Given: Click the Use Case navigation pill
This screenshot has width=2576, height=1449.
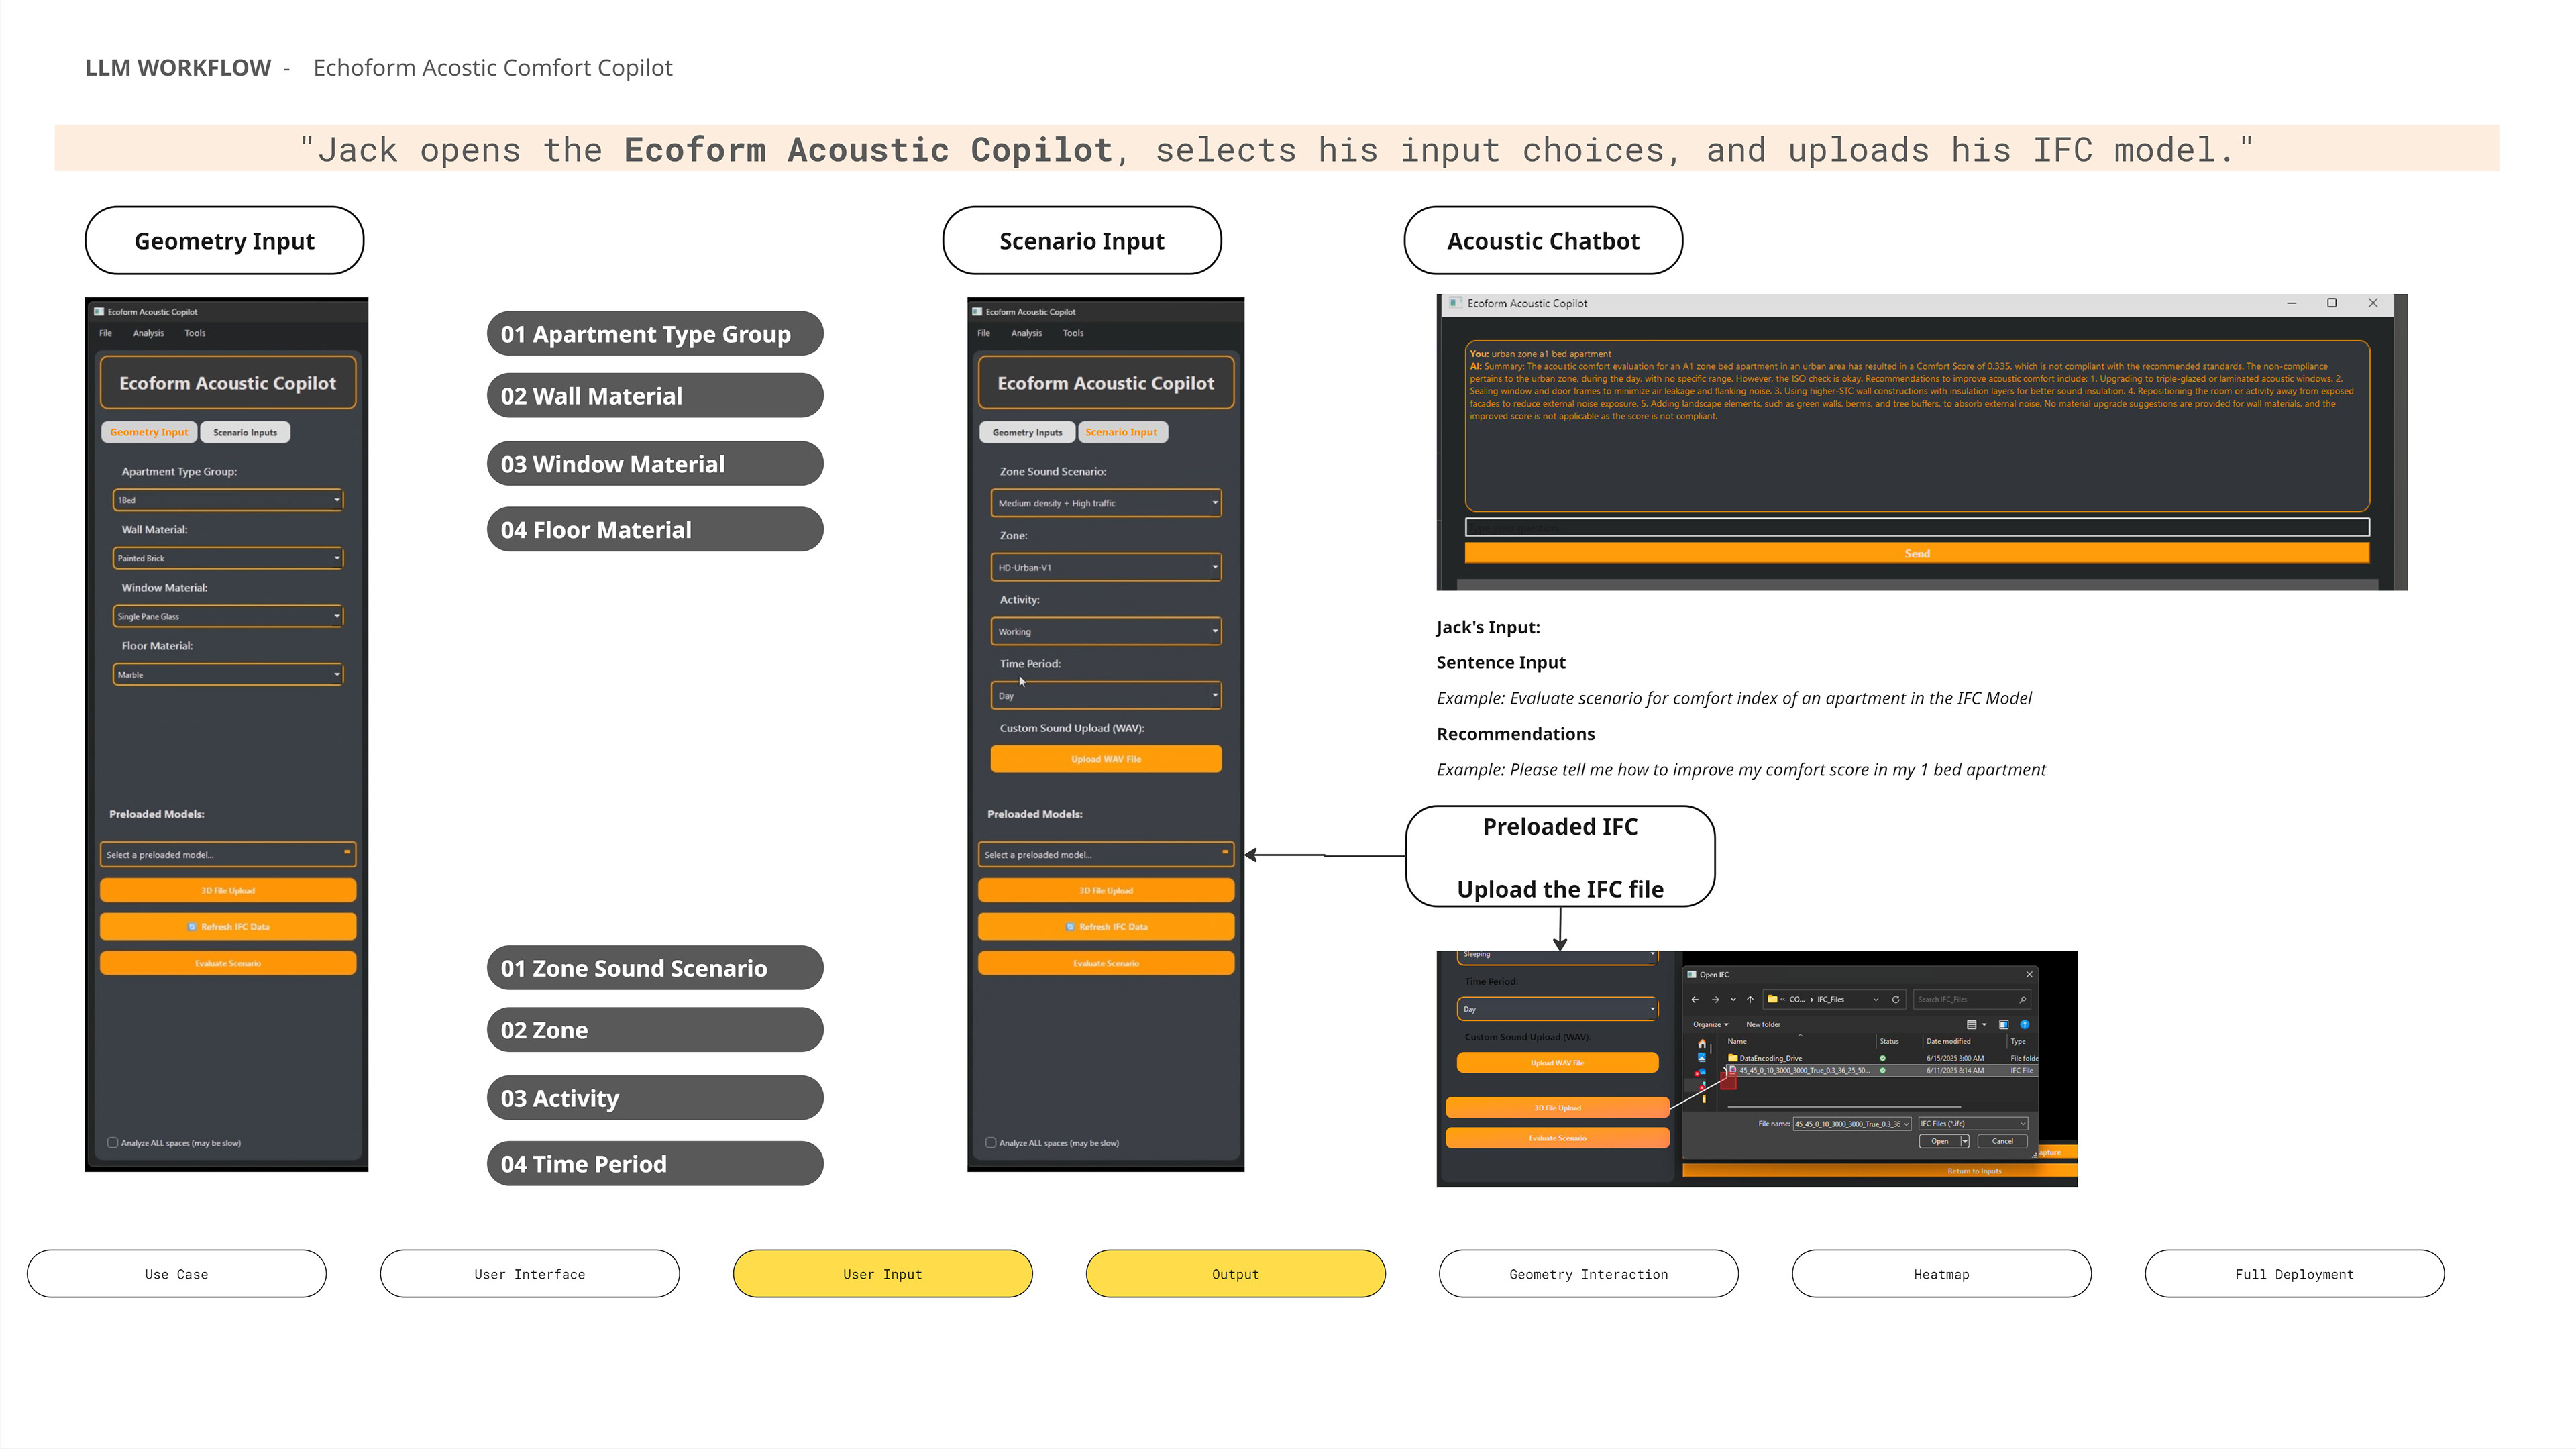Looking at the screenshot, I should (x=177, y=1274).
